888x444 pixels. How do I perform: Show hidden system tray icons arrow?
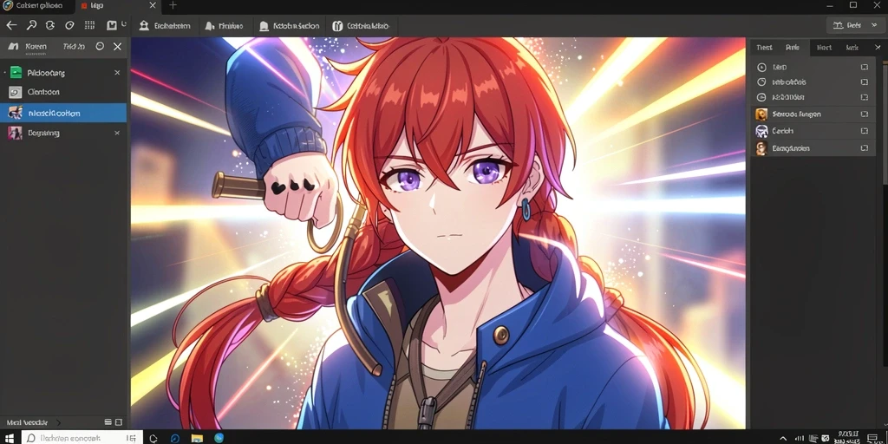click(783, 438)
